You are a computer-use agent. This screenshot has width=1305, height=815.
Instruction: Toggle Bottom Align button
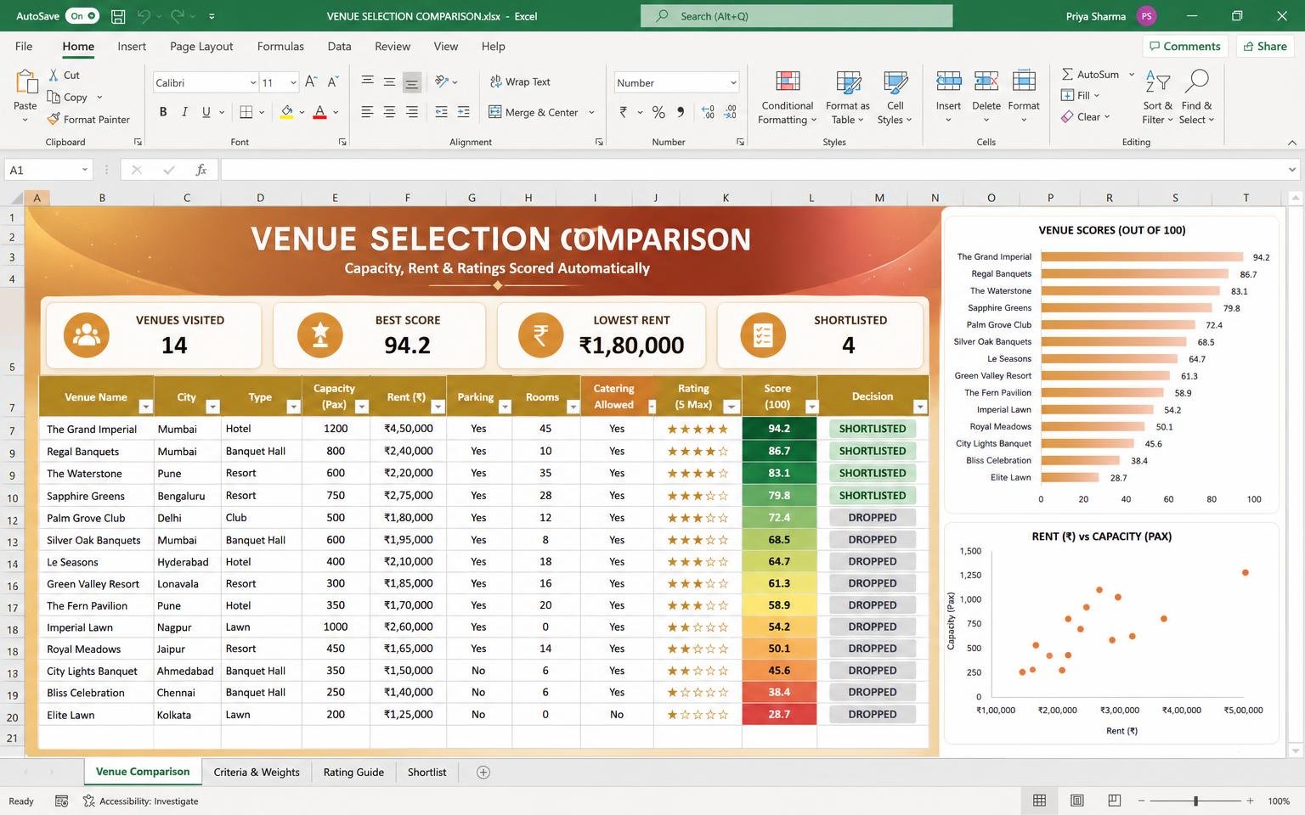click(x=411, y=82)
